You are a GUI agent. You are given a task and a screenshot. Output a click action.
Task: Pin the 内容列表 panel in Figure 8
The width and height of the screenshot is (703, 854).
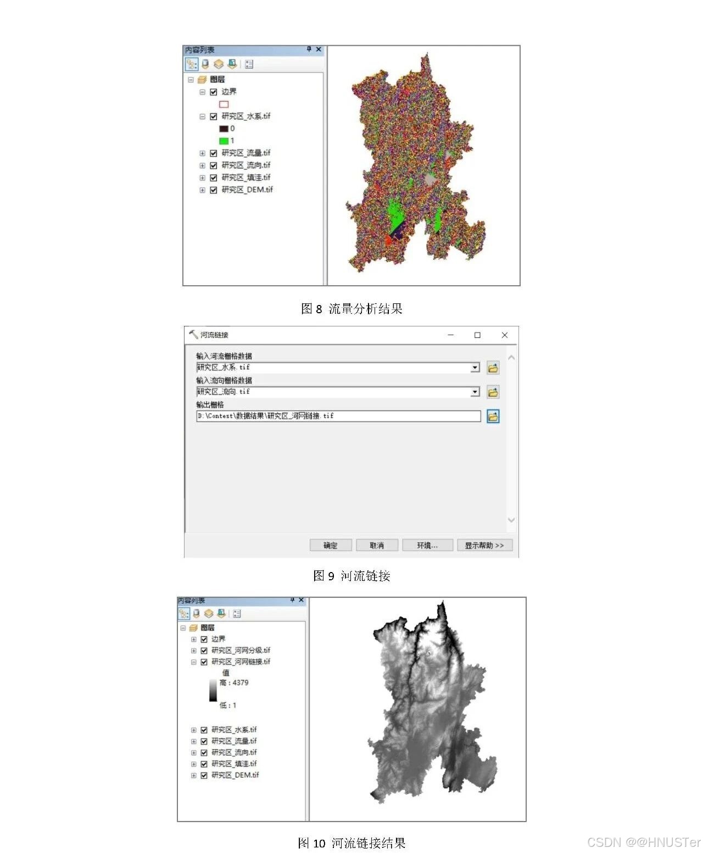click(309, 49)
